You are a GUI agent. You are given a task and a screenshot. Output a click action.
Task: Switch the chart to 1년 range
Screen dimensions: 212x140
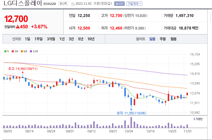[62, 39]
